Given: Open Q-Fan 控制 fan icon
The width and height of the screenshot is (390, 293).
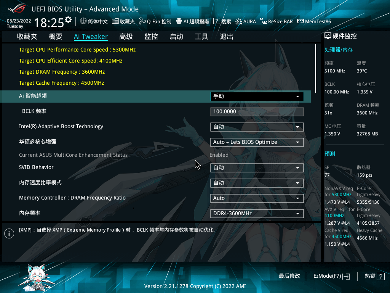Looking at the screenshot, I should [142, 21].
